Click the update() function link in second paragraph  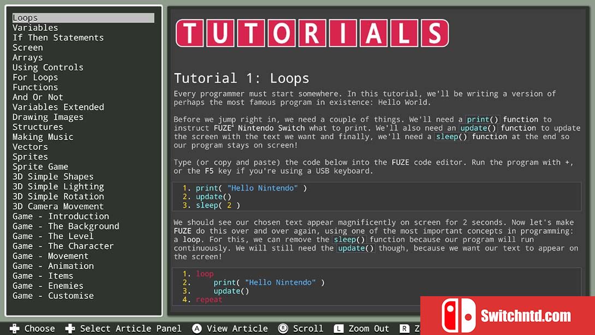coord(478,128)
